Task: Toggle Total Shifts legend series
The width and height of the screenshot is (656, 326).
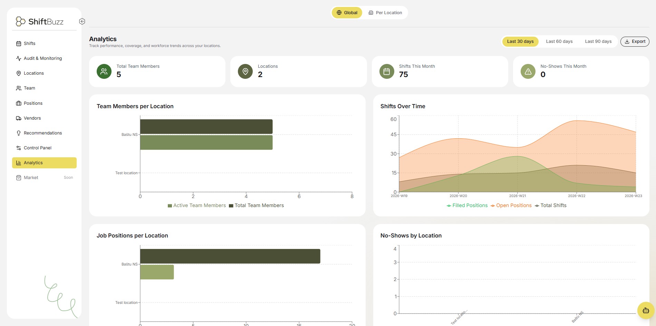Action: 551,205
